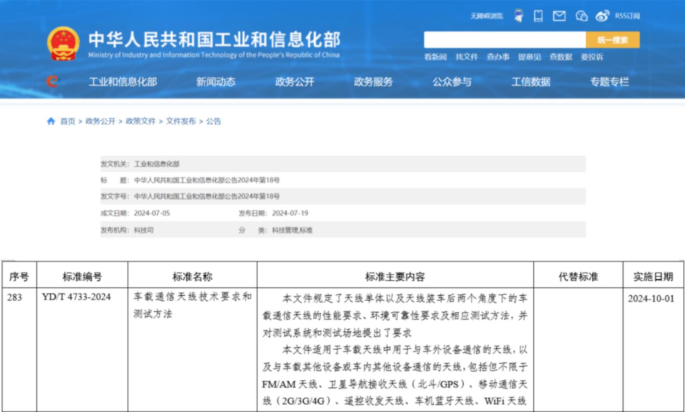The image size is (685, 412).
Task: Click into the site search box
Action: tap(505, 40)
